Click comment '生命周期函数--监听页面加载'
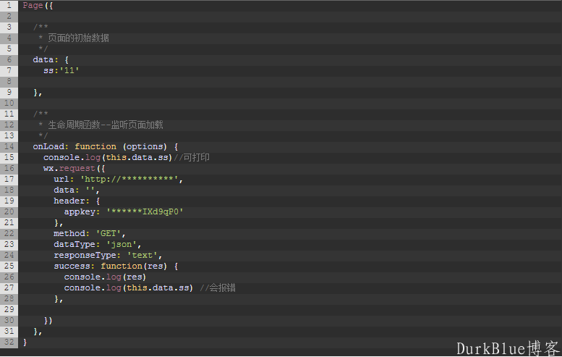Image resolution: width=562 pixels, height=357 pixels. tap(106, 125)
